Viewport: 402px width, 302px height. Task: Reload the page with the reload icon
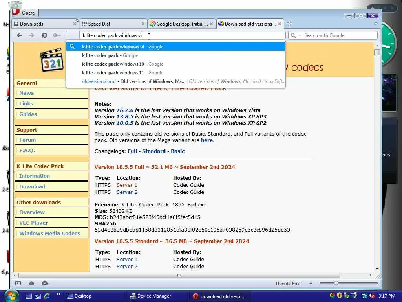(x=44, y=35)
